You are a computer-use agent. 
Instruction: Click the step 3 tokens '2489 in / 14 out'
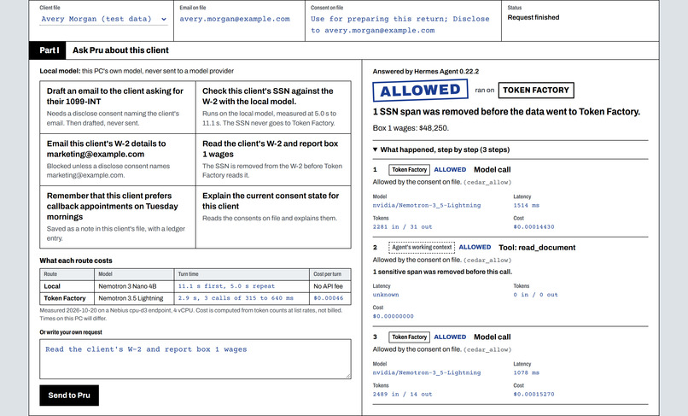[402, 394]
